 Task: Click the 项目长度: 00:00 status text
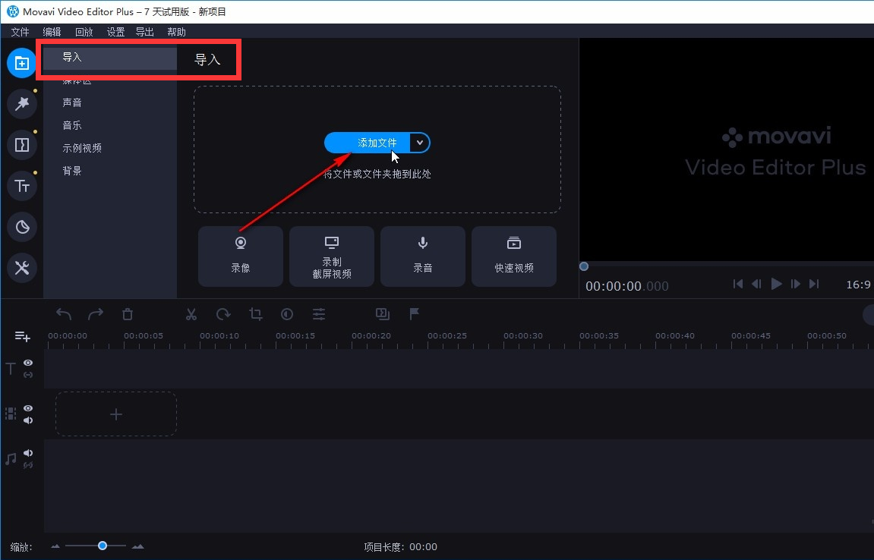click(x=401, y=547)
